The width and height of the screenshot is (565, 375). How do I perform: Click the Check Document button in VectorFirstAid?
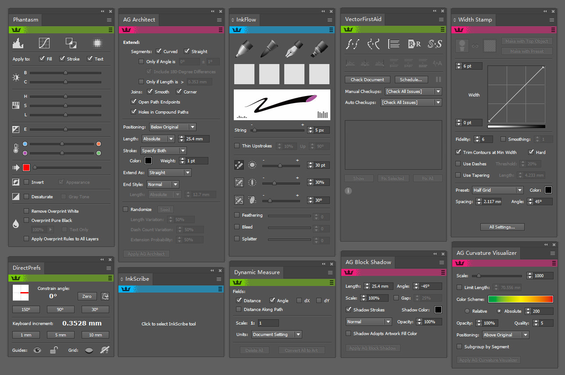[x=367, y=79]
